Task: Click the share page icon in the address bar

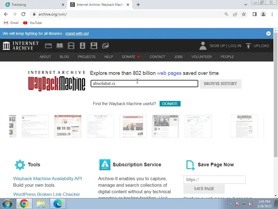Action: (235, 14)
